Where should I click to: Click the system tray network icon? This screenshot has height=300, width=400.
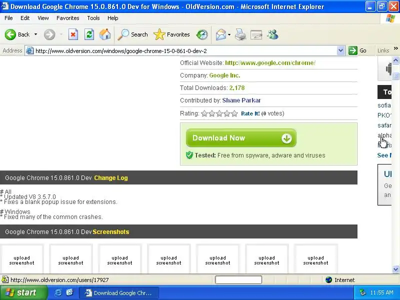[x=362, y=292]
